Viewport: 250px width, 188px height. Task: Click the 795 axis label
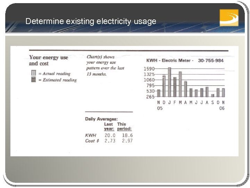coord(150,86)
